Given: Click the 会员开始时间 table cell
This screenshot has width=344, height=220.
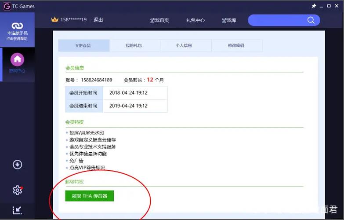Looking at the screenshot, I should click(84, 93).
